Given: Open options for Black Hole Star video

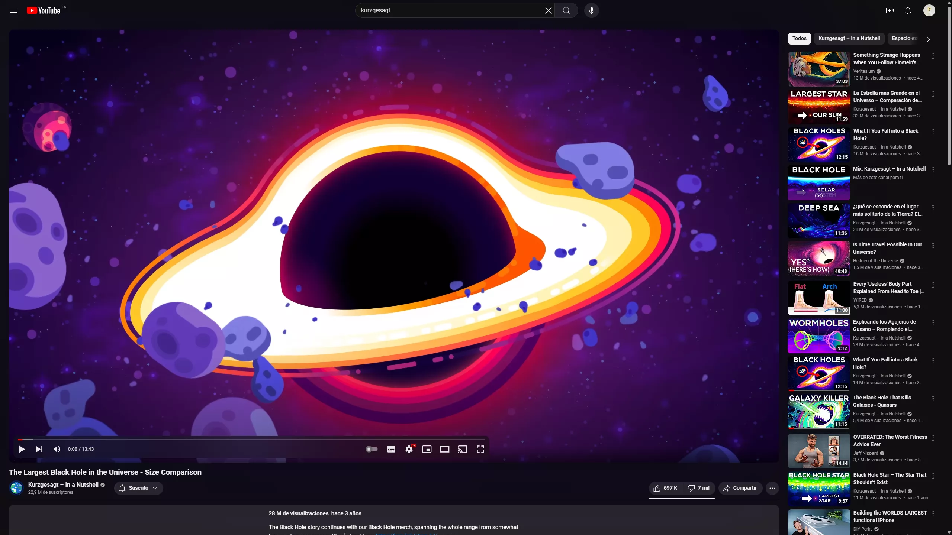Looking at the screenshot, I should click(933, 476).
